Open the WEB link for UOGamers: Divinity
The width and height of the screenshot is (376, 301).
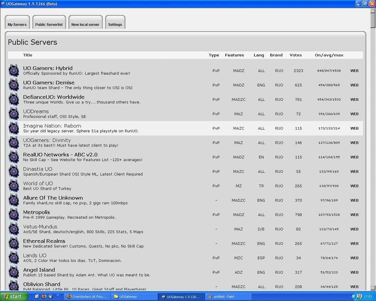click(x=355, y=143)
